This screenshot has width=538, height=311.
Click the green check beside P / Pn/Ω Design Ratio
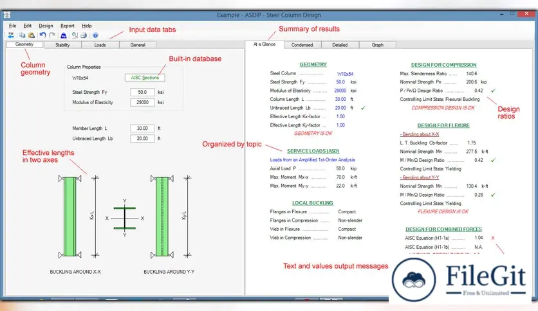(493, 91)
